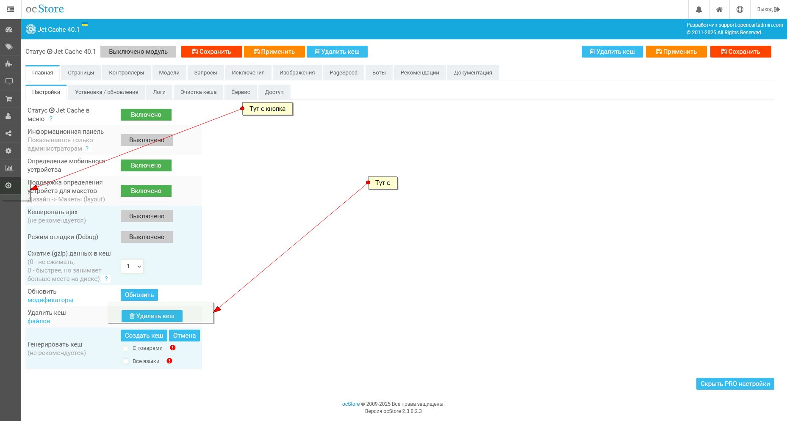Toggle 'Поддержка определения устройств для макетов' switch
This screenshot has width=787, height=421.
point(146,191)
